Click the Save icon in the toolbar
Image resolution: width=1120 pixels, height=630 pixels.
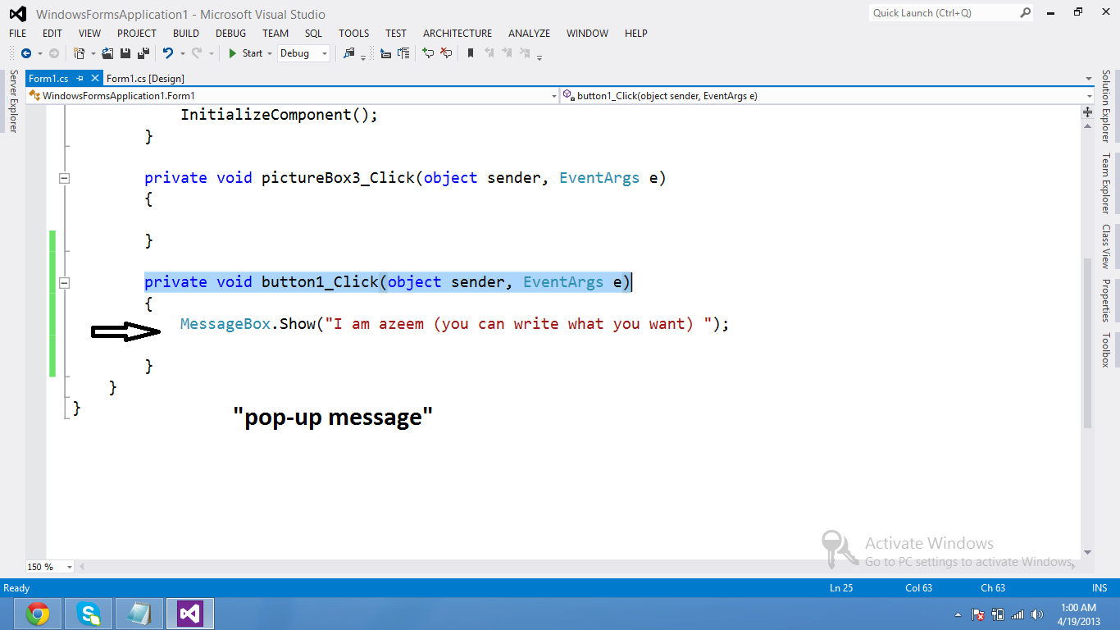click(x=125, y=53)
